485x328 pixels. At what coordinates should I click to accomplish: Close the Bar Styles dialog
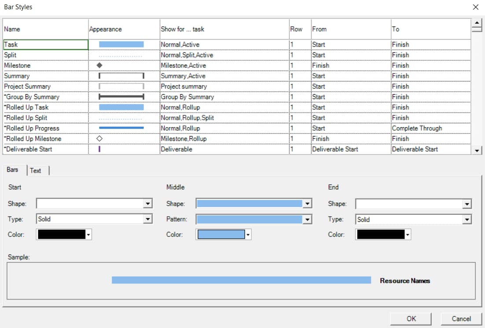click(x=476, y=7)
